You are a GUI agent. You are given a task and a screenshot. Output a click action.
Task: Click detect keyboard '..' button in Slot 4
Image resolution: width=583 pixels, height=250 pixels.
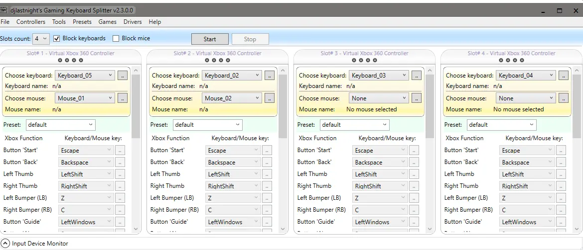point(563,75)
